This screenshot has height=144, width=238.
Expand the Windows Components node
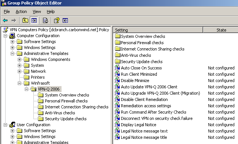coord(19,59)
